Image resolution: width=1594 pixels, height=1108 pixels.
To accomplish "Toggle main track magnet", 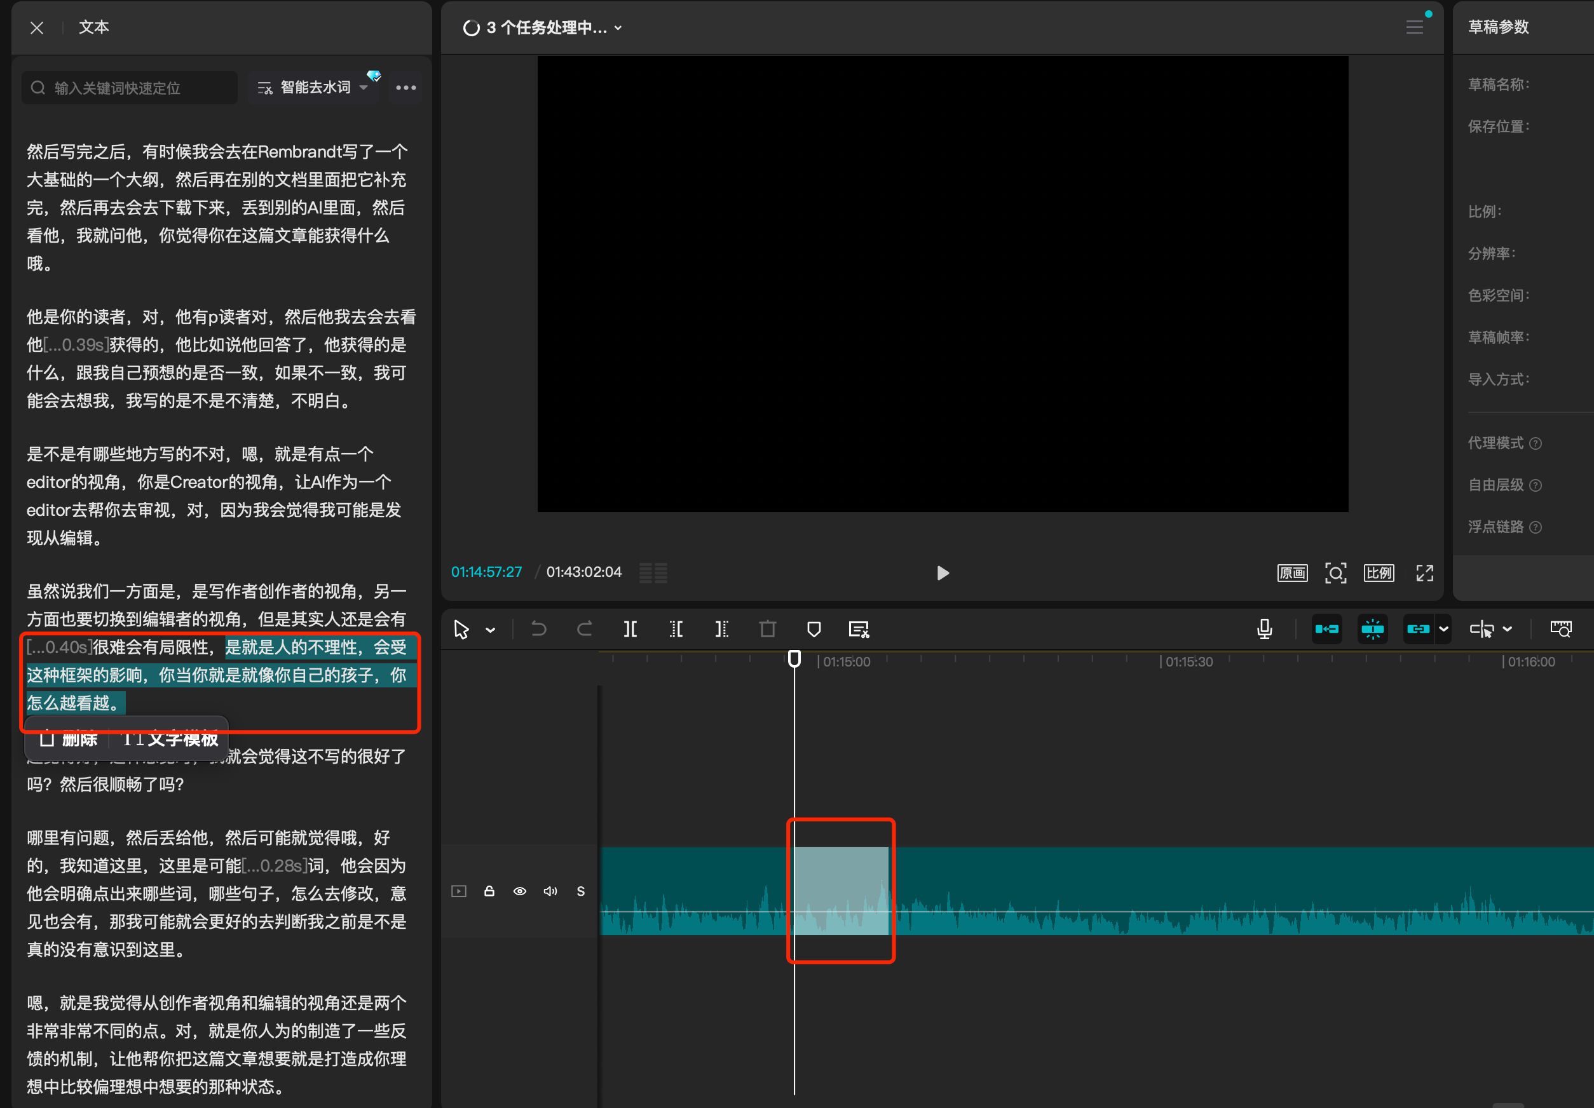I will pos(1326,629).
